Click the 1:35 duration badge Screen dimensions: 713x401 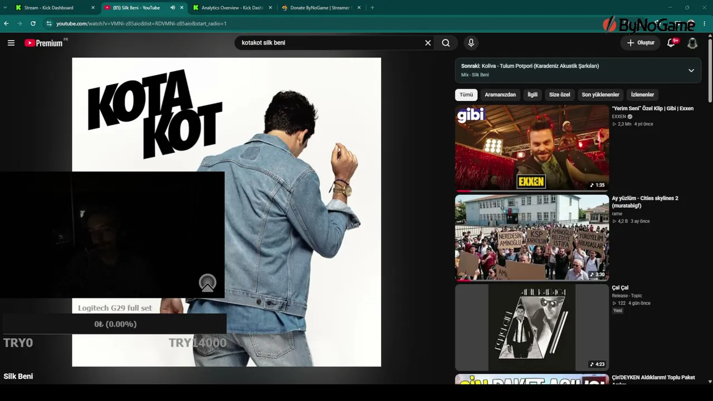(597, 185)
